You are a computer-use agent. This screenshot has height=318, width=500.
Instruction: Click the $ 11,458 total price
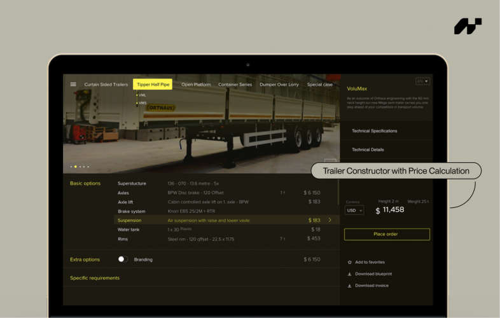pyautogui.click(x=390, y=210)
